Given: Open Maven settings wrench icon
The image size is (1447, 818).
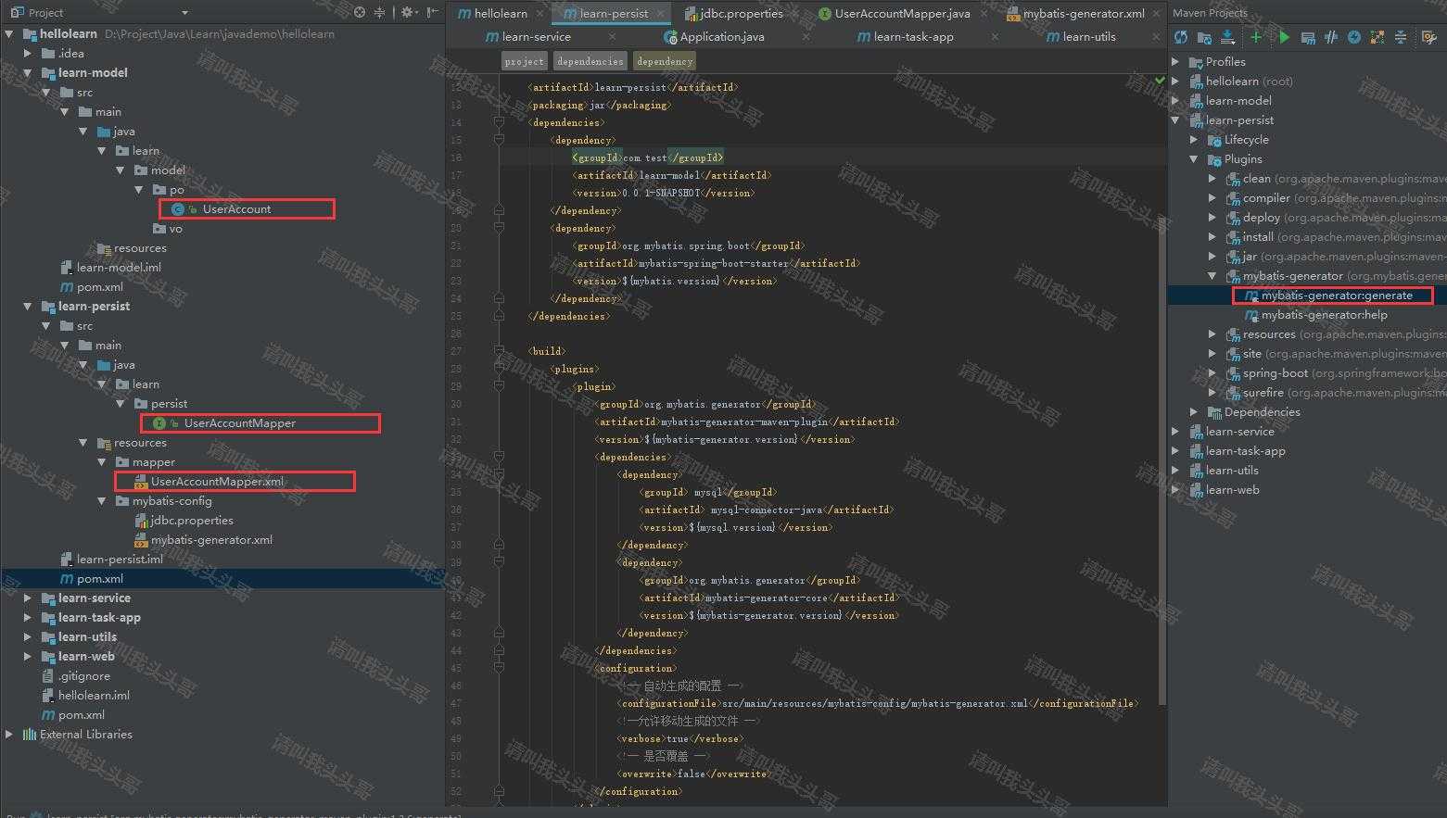Looking at the screenshot, I should (x=1428, y=37).
